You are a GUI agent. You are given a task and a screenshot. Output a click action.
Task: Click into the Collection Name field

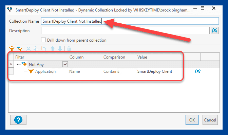click(x=130, y=21)
